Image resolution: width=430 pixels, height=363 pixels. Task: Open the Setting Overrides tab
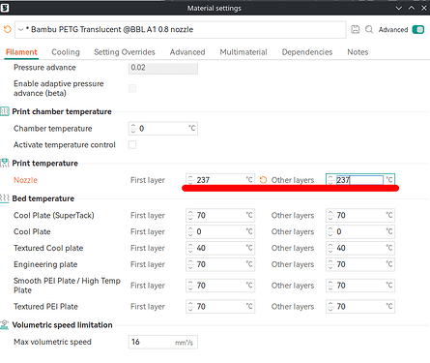pyautogui.click(x=125, y=52)
